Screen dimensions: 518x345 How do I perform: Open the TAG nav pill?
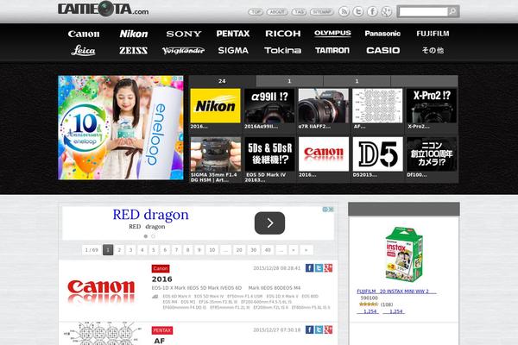(299, 12)
